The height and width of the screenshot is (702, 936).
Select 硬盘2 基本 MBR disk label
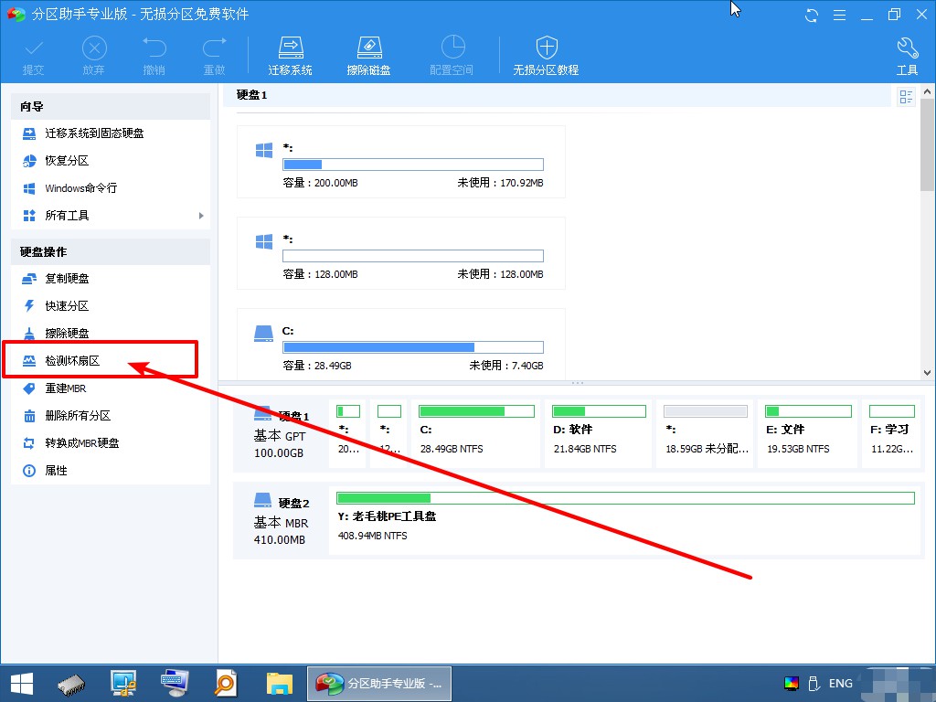tap(281, 520)
